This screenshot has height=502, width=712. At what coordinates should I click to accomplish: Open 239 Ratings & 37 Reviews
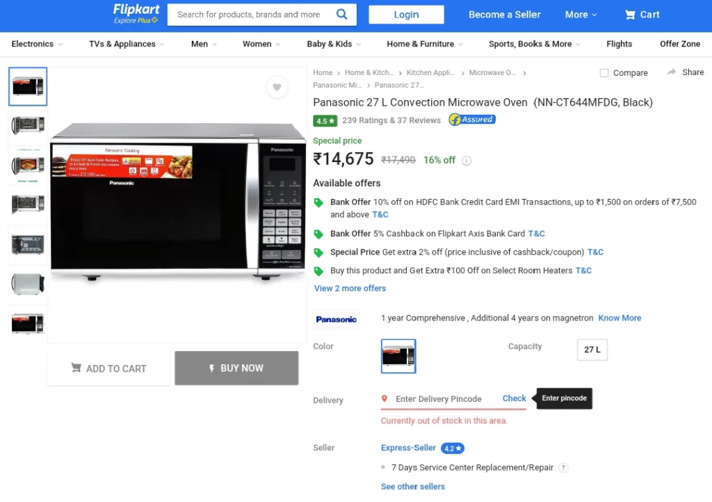(x=391, y=120)
